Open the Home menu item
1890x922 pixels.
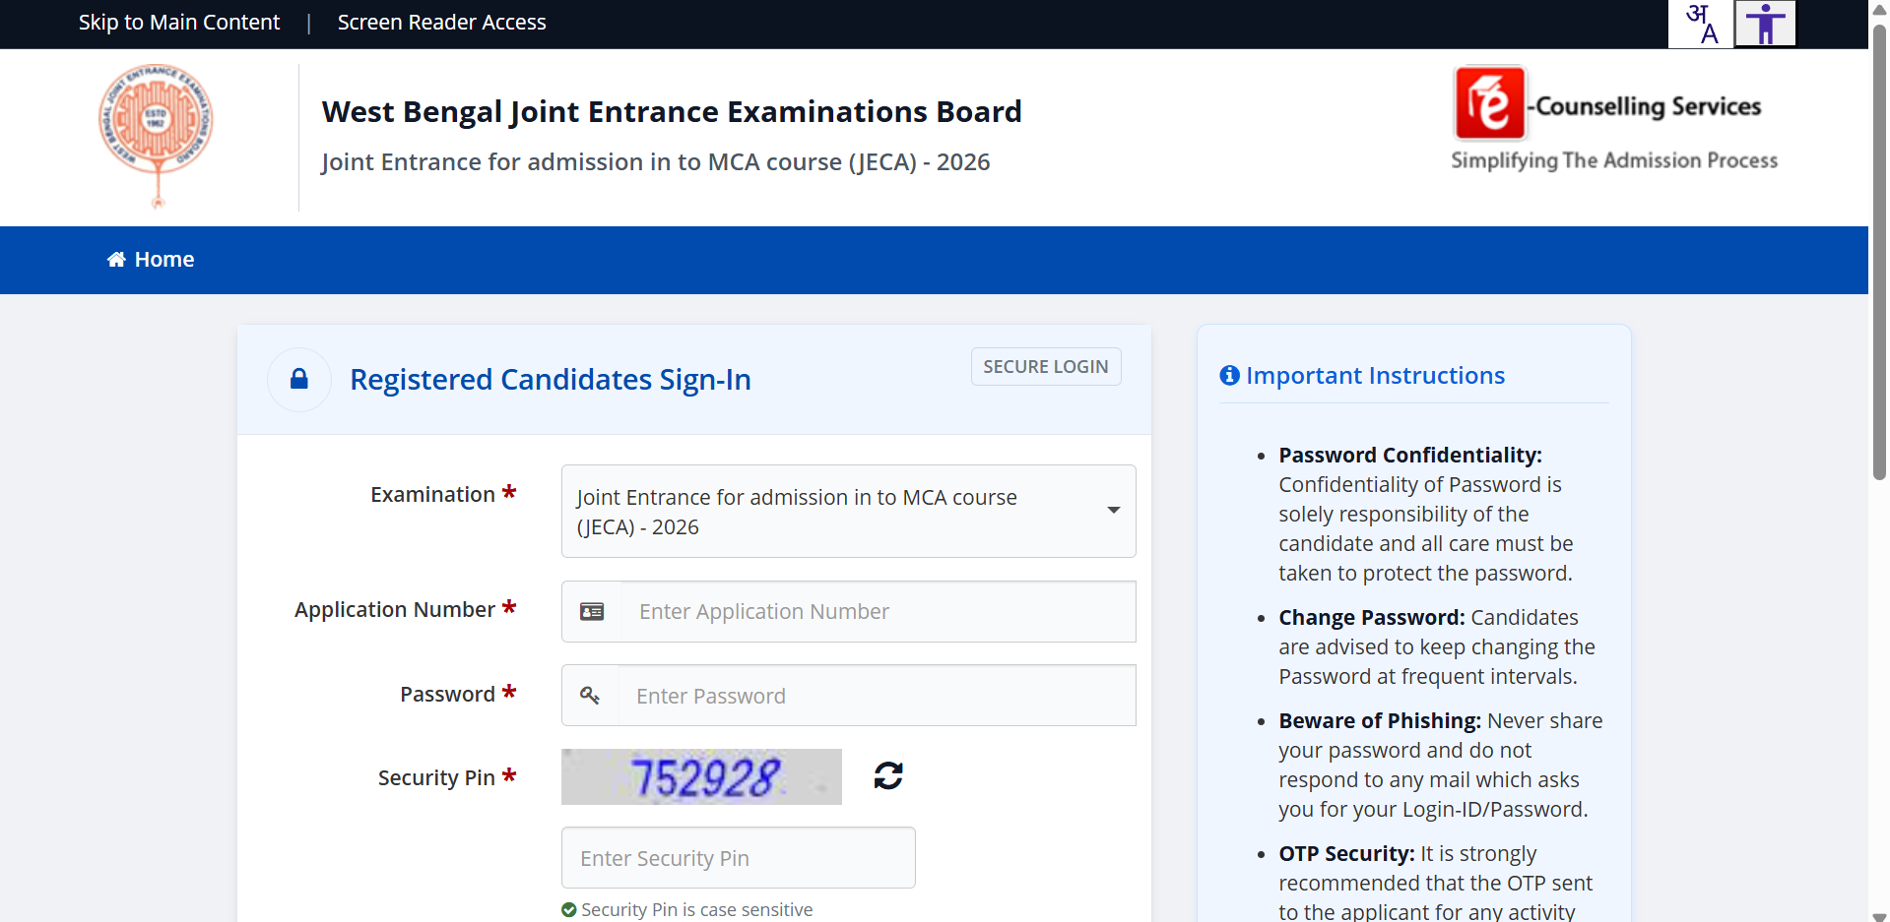(x=150, y=259)
